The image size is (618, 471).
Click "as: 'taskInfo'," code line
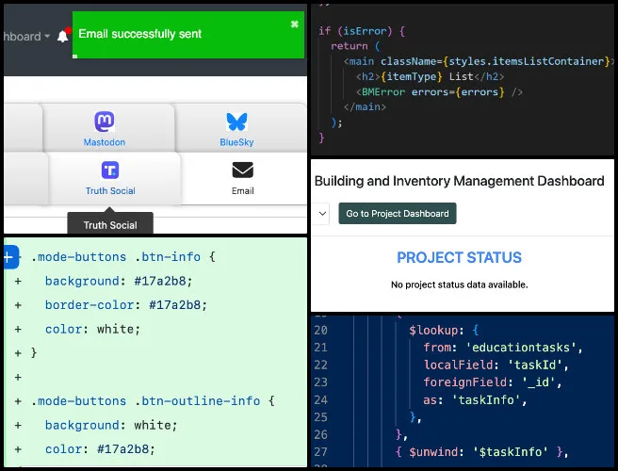tap(475, 400)
